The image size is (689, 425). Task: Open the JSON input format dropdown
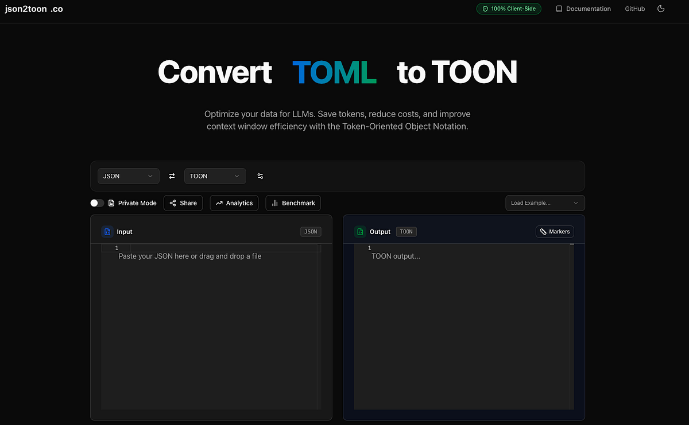click(x=128, y=176)
